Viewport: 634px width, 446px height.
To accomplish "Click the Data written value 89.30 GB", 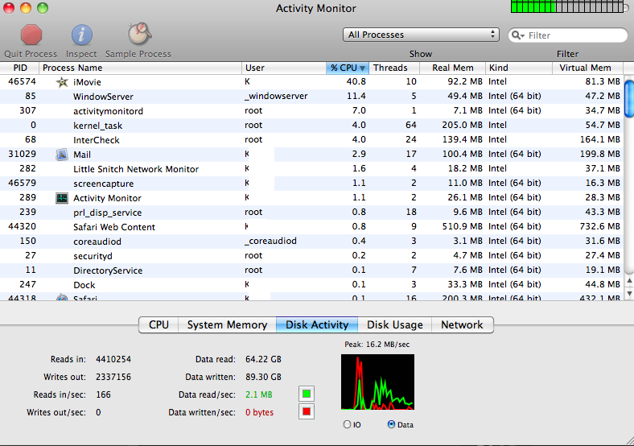I will coord(263,378).
